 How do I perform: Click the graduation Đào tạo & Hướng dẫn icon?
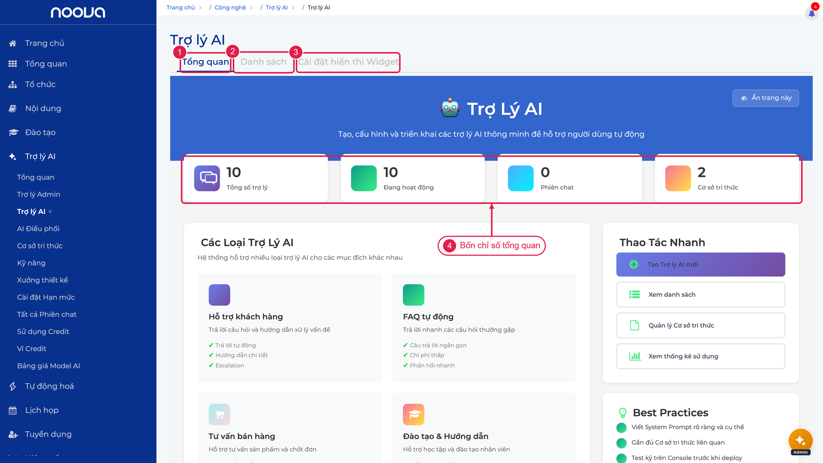(414, 414)
